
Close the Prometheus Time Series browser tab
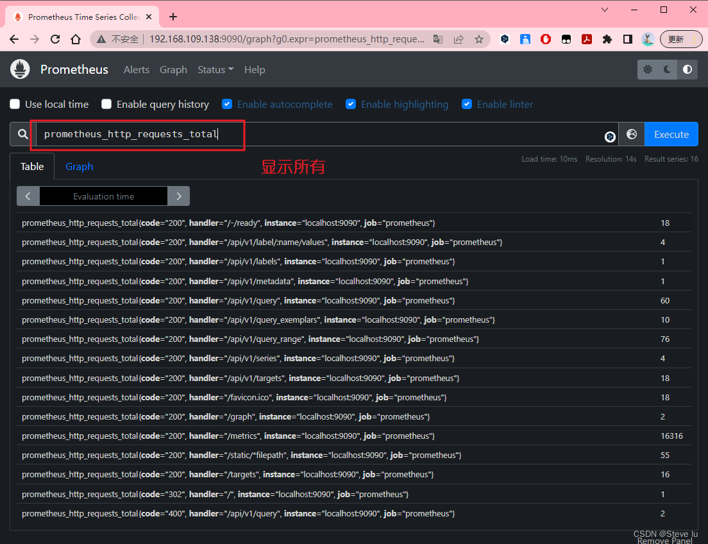(149, 17)
